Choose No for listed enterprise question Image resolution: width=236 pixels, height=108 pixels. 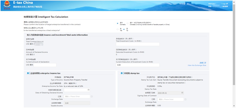(124, 29)
